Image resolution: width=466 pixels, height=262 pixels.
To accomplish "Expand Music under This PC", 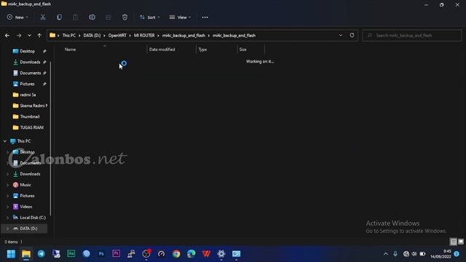I will pos(8,185).
